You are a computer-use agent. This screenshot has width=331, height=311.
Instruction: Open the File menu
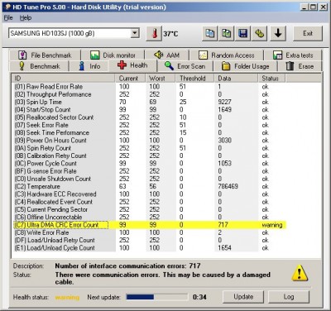coord(8,18)
